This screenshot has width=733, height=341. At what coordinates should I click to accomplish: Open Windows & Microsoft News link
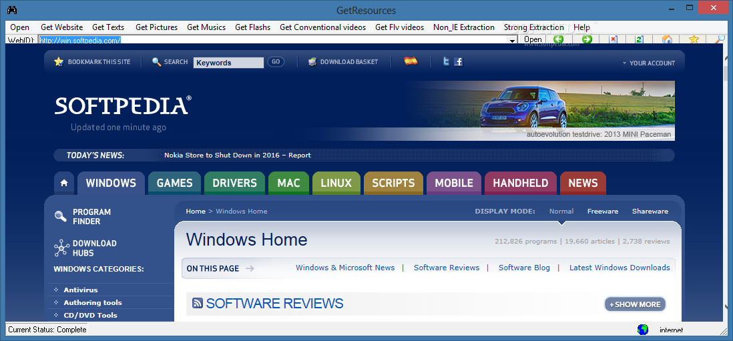coord(345,268)
